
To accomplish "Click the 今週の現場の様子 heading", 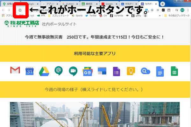I will coord(94,90).
